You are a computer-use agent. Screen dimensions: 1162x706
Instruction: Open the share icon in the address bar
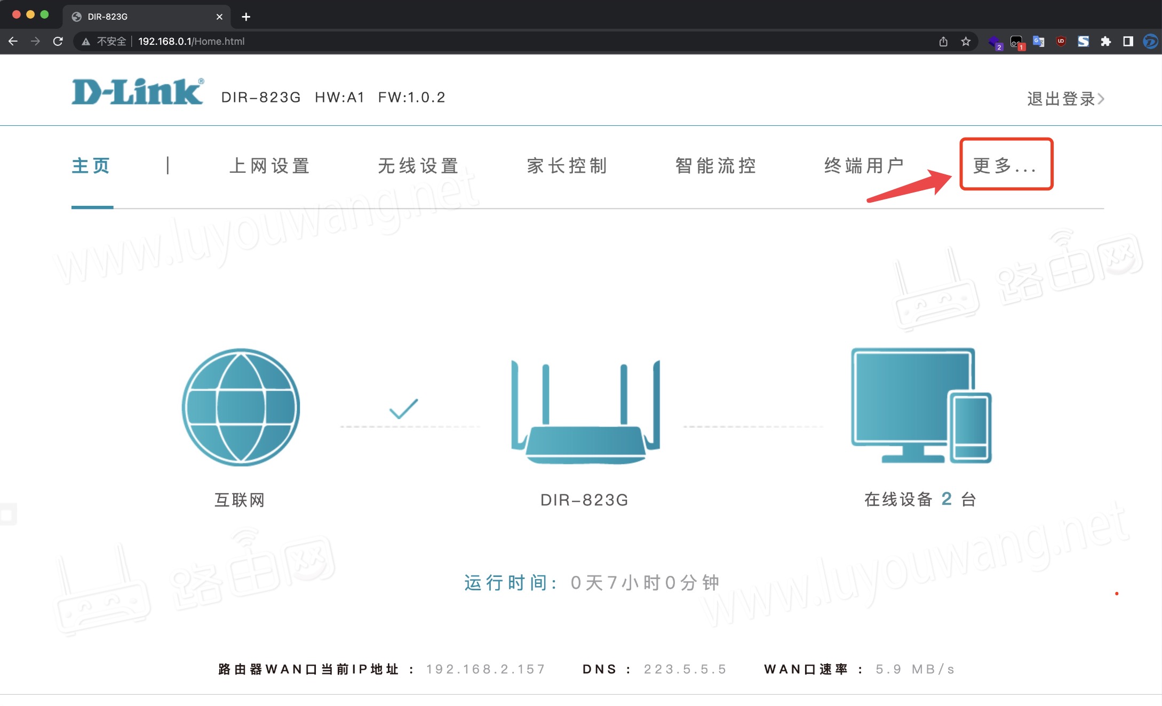pyautogui.click(x=944, y=41)
